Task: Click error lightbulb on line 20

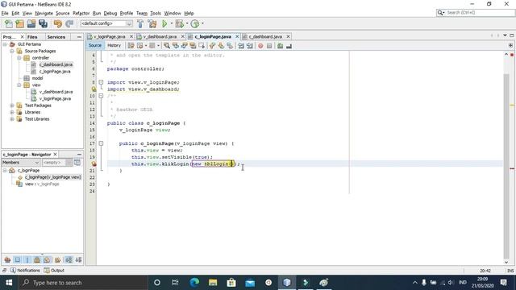Action: [x=94, y=164]
